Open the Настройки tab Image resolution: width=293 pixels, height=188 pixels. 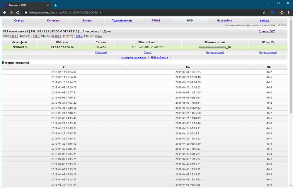pyautogui.click(x=224, y=20)
